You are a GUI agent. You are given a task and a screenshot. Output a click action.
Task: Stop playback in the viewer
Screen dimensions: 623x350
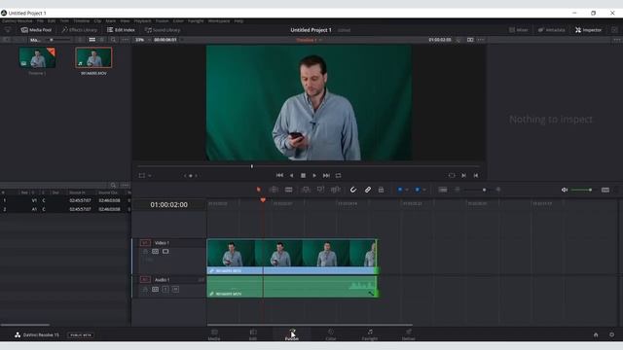[303, 175]
